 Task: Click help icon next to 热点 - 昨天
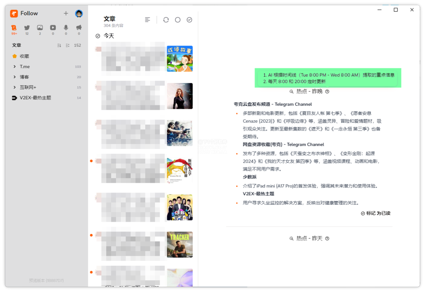click(327, 239)
